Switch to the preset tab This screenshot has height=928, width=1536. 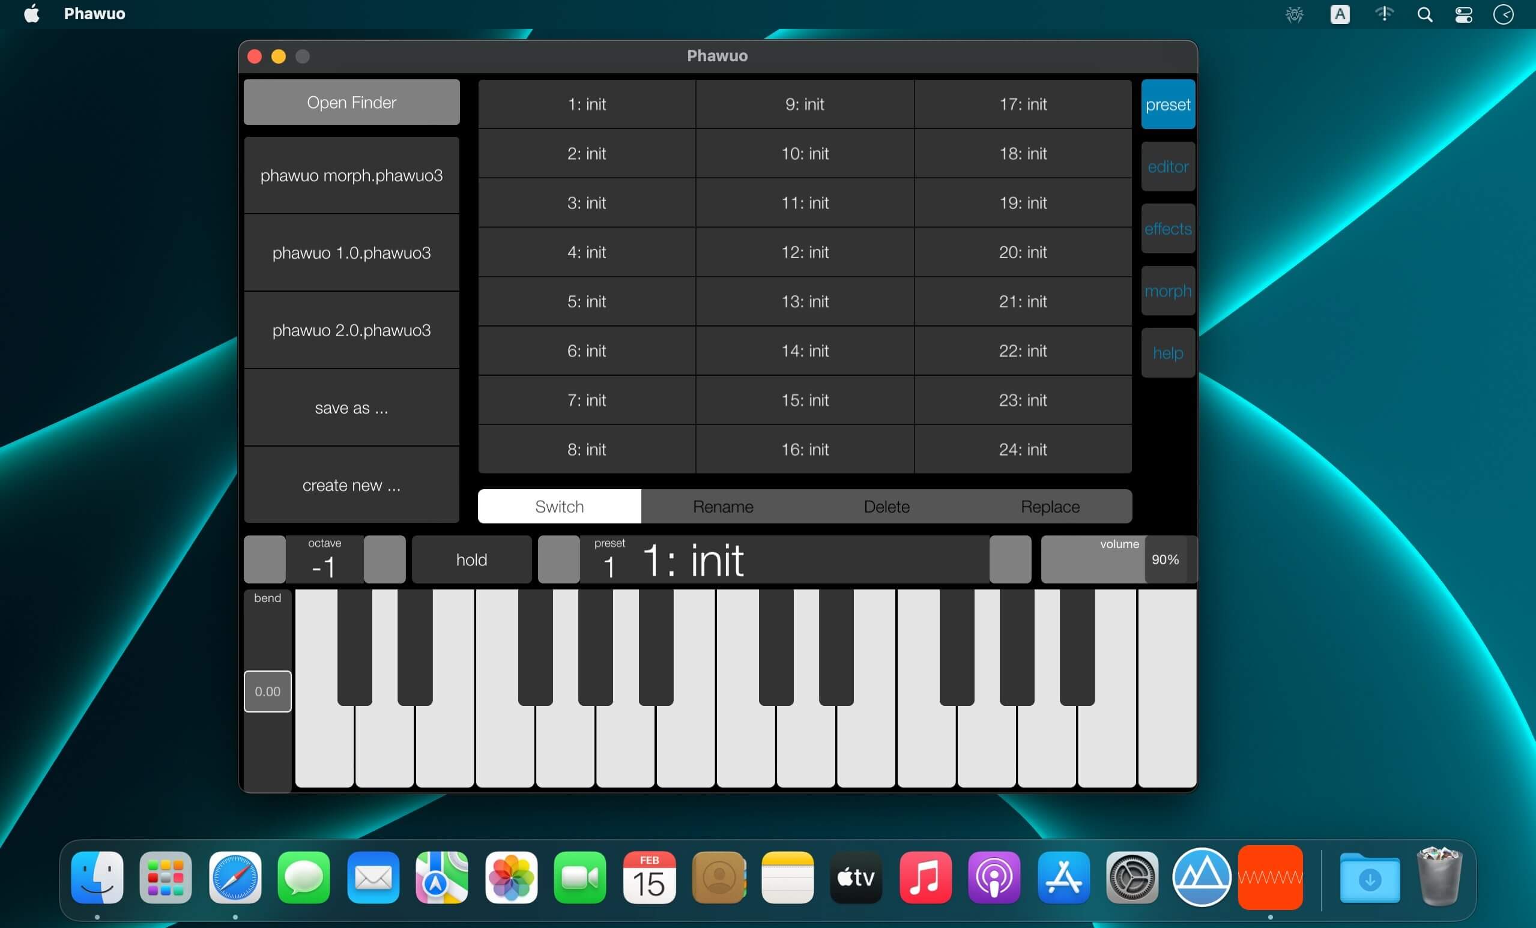point(1168,104)
